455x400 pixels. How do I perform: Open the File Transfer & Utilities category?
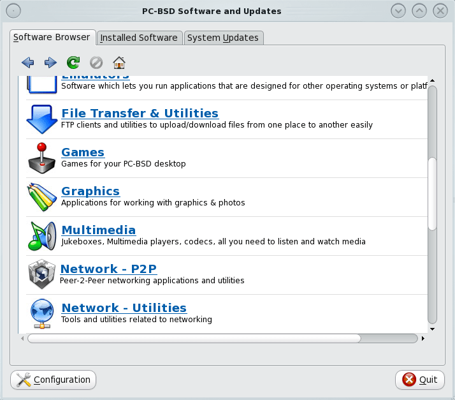pyautogui.click(x=140, y=114)
